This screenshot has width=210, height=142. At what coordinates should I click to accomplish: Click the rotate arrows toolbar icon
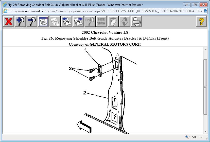click(125, 22)
